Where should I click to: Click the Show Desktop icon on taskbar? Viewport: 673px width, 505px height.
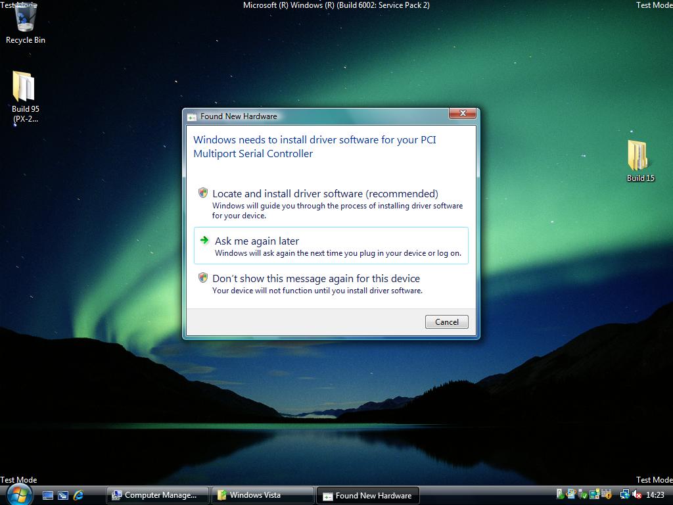click(x=48, y=495)
